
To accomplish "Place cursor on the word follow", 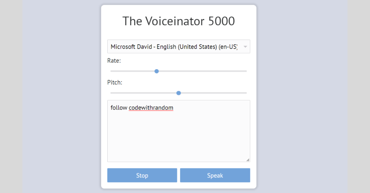I will [x=119, y=108].
